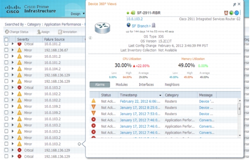Click the OS Version 15.2(1)T value
The image size is (250, 160).
(165, 41)
